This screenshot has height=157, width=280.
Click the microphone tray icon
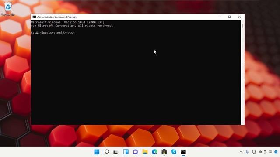(247, 152)
